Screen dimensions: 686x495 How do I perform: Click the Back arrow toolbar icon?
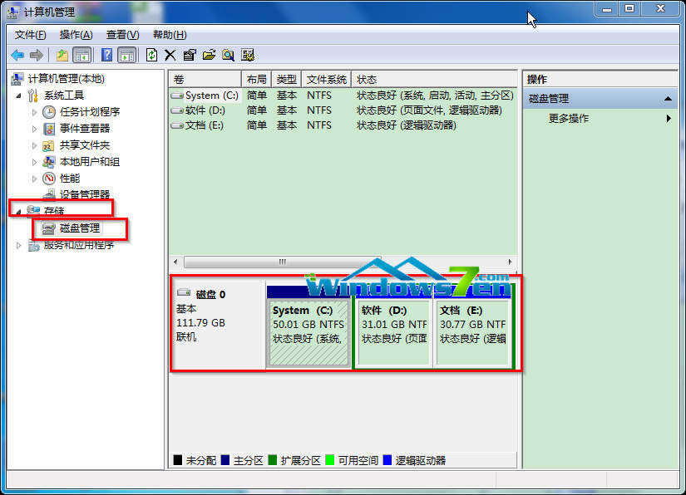coord(17,55)
